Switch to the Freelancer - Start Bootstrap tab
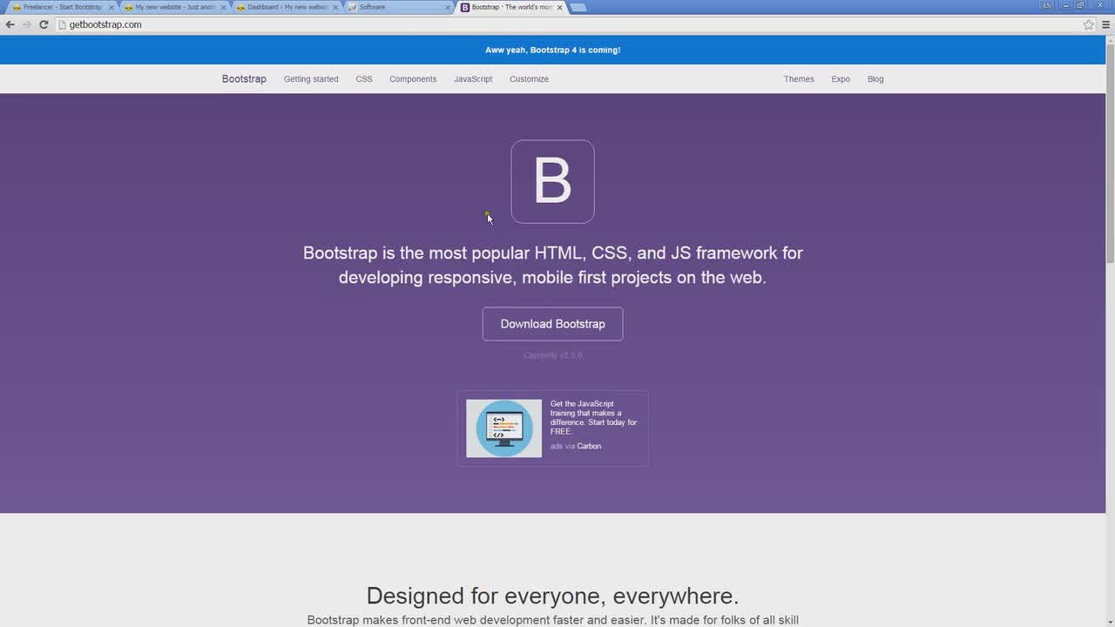This screenshot has height=627, width=1115. click(61, 7)
